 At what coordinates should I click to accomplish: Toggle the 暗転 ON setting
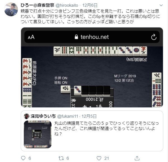[61, 83]
